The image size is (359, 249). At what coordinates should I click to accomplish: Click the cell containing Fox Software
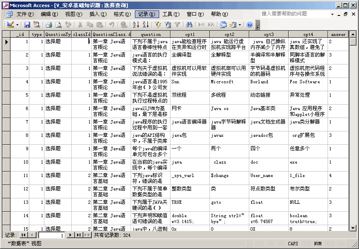pyautogui.click(x=308, y=85)
